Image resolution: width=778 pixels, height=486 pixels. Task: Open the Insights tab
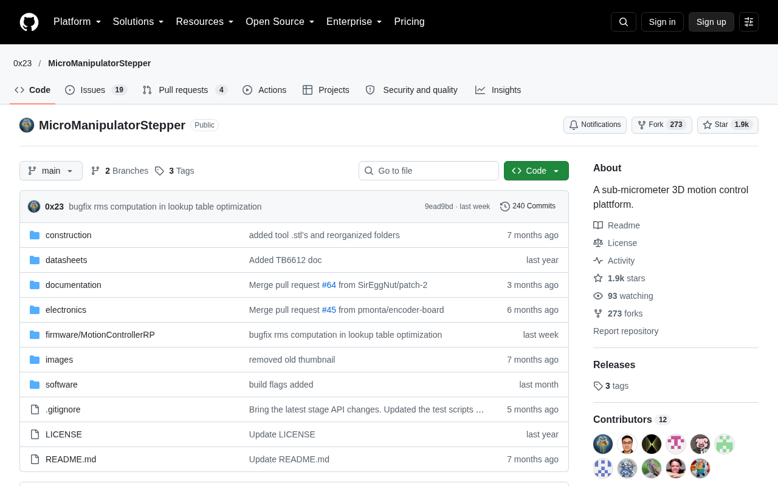point(498,90)
